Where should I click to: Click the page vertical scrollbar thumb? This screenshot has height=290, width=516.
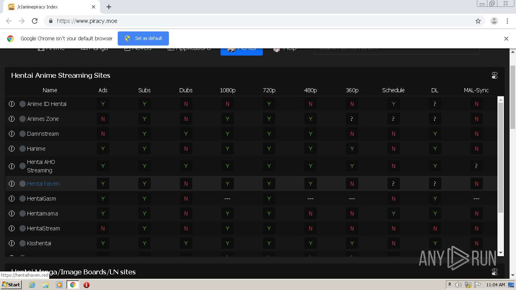coord(513,97)
